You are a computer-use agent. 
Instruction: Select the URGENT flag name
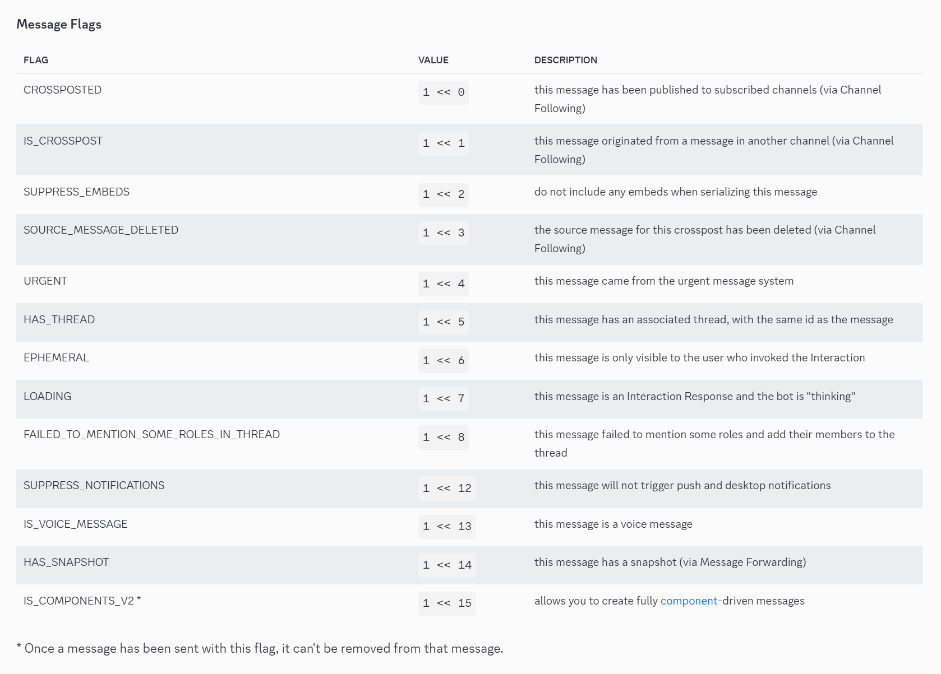tap(45, 281)
